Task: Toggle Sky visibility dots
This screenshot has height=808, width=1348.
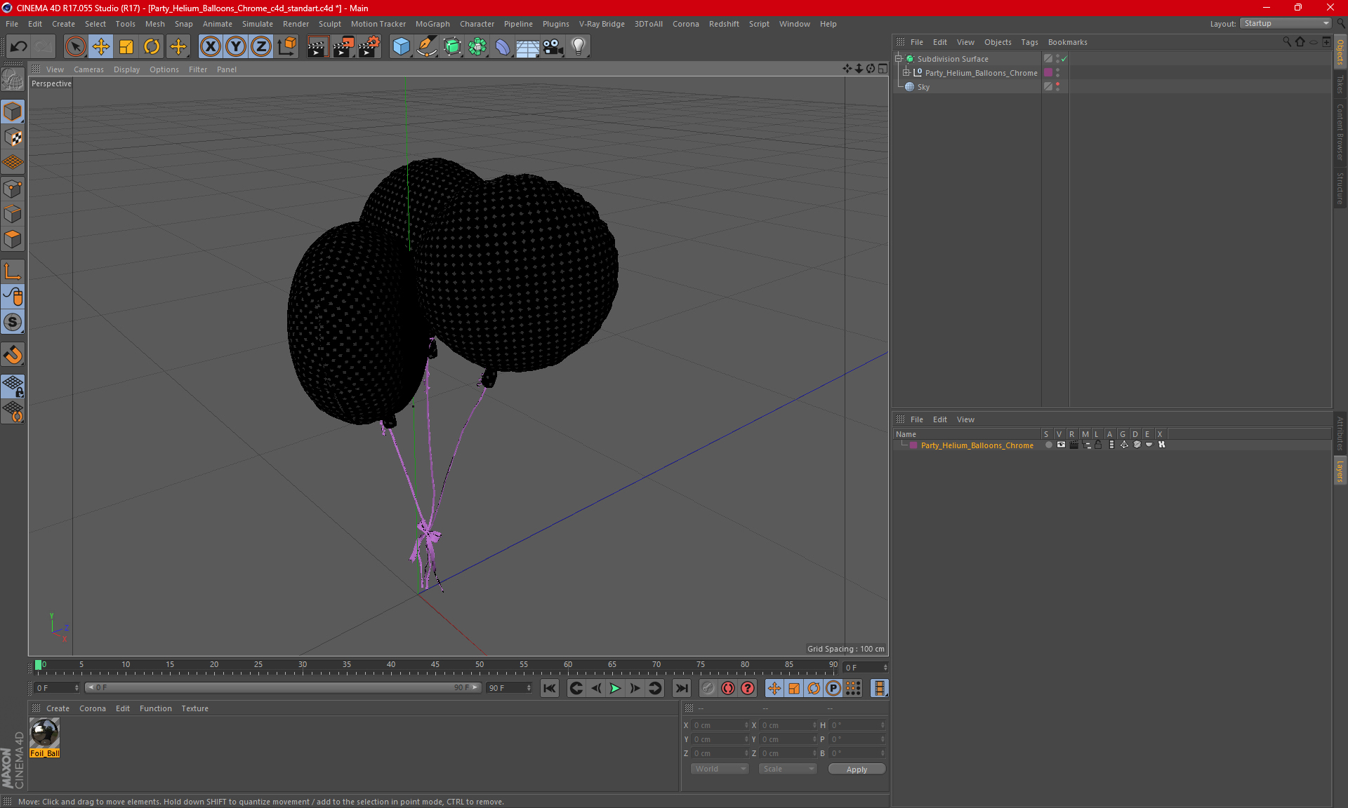Action: (1057, 87)
